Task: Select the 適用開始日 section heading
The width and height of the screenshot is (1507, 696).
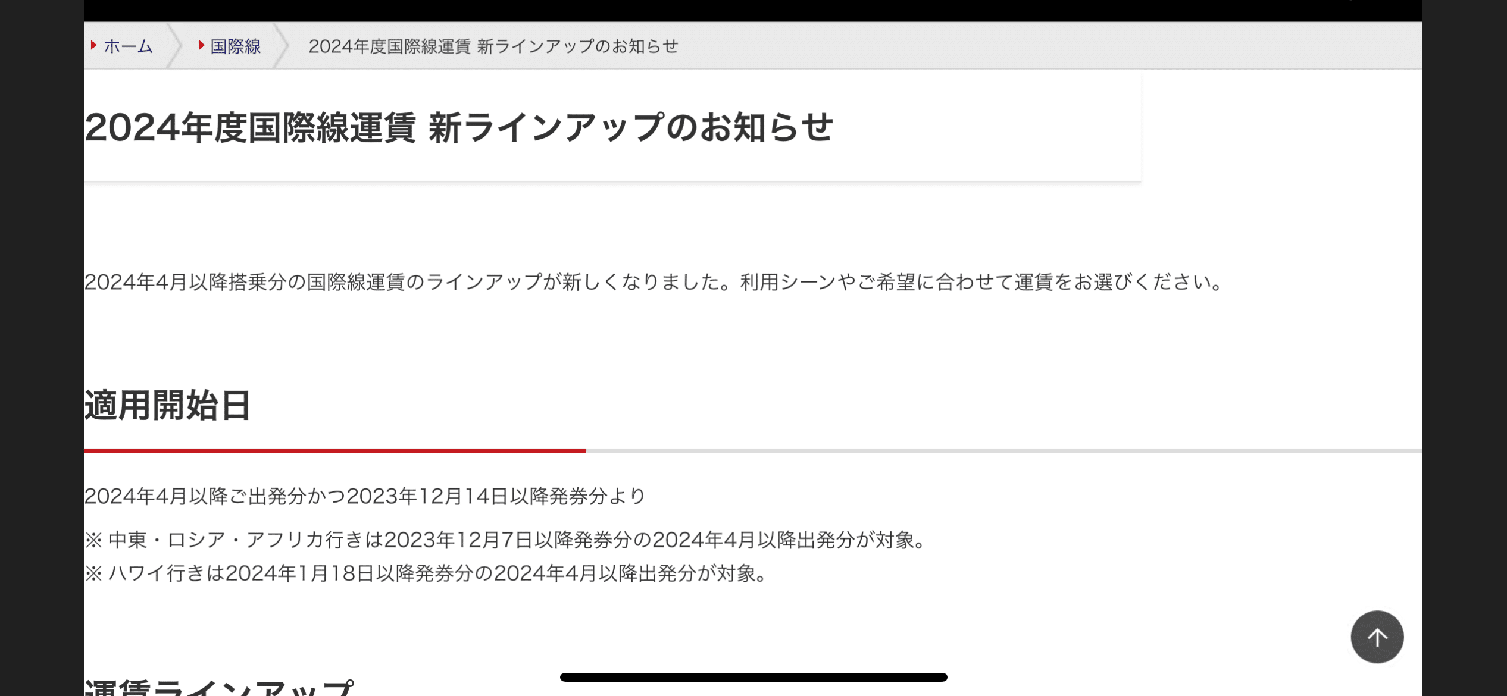Action: click(167, 406)
